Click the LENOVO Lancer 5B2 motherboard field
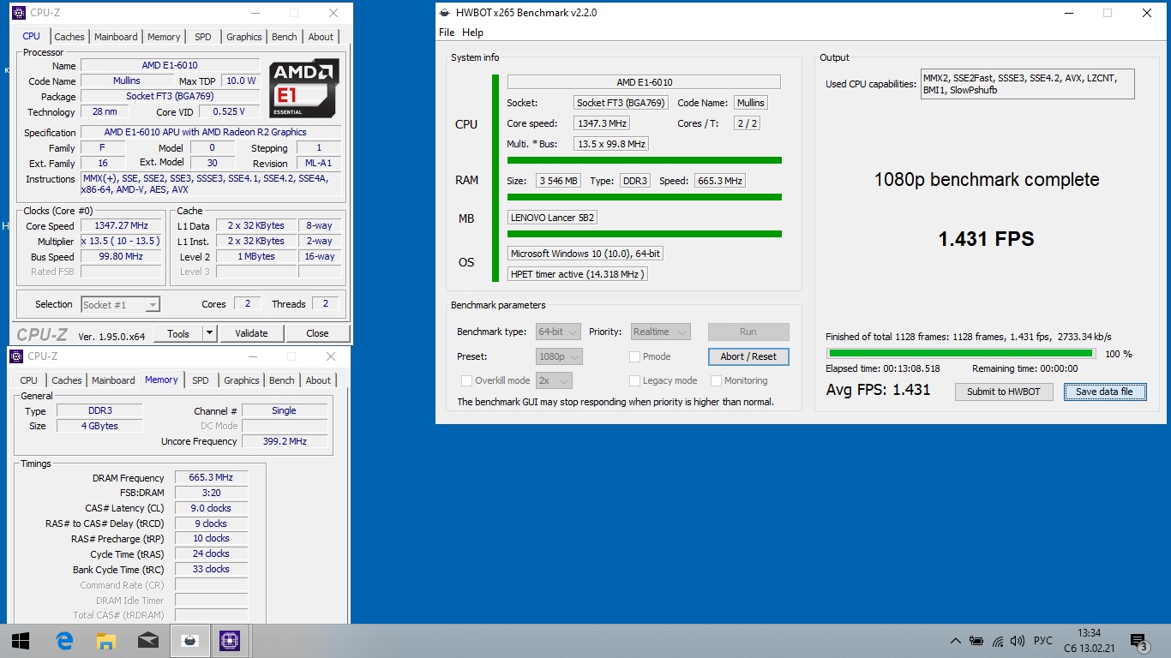 click(553, 218)
